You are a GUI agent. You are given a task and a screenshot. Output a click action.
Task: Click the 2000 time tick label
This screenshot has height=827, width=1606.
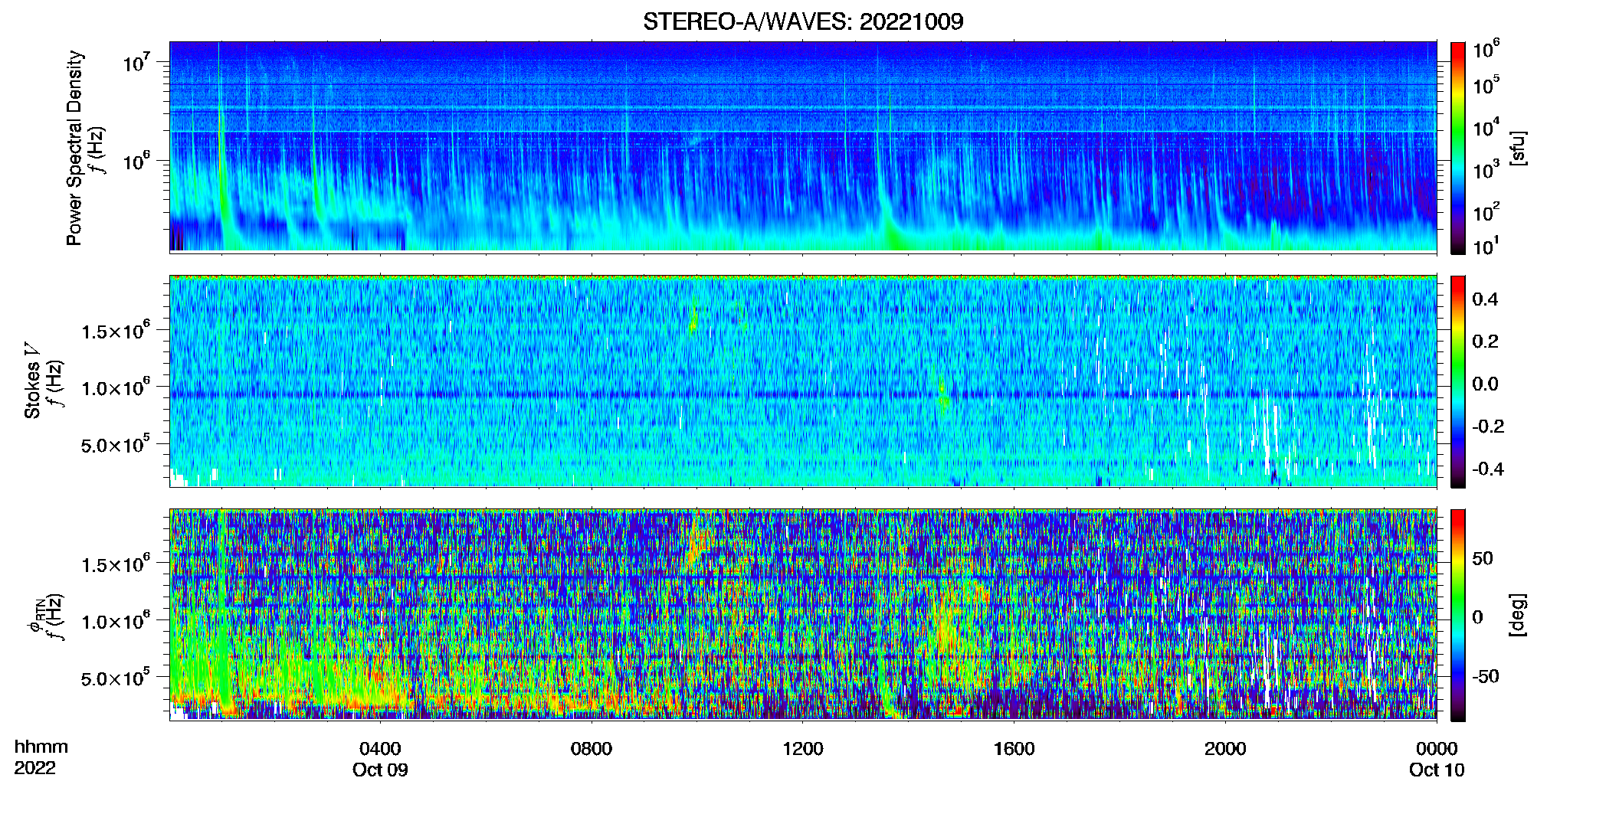coord(1225,749)
